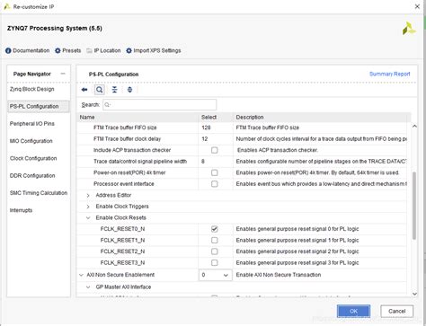
Task: Click the OK button
Action: (x=353, y=312)
